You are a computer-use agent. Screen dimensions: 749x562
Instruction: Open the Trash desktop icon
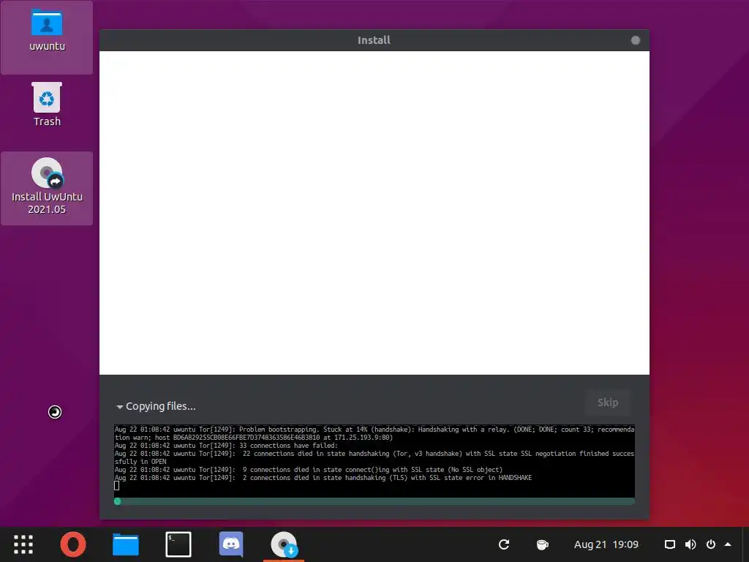point(47,105)
